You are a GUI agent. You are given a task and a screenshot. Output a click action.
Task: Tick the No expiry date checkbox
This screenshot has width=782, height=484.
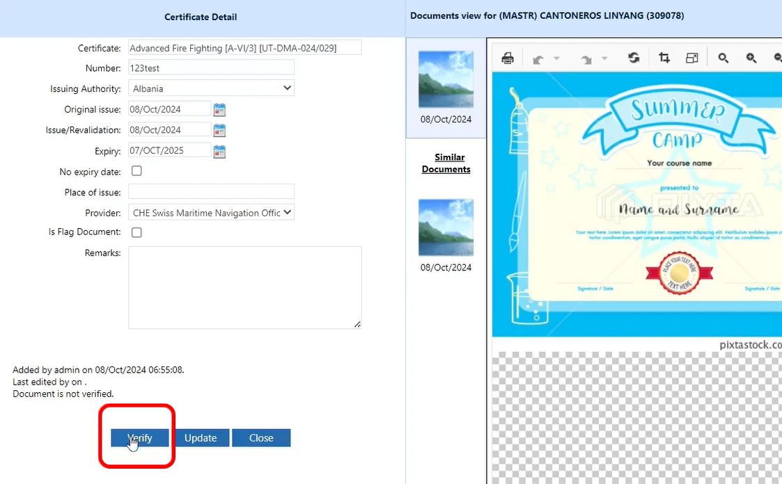point(136,171)
